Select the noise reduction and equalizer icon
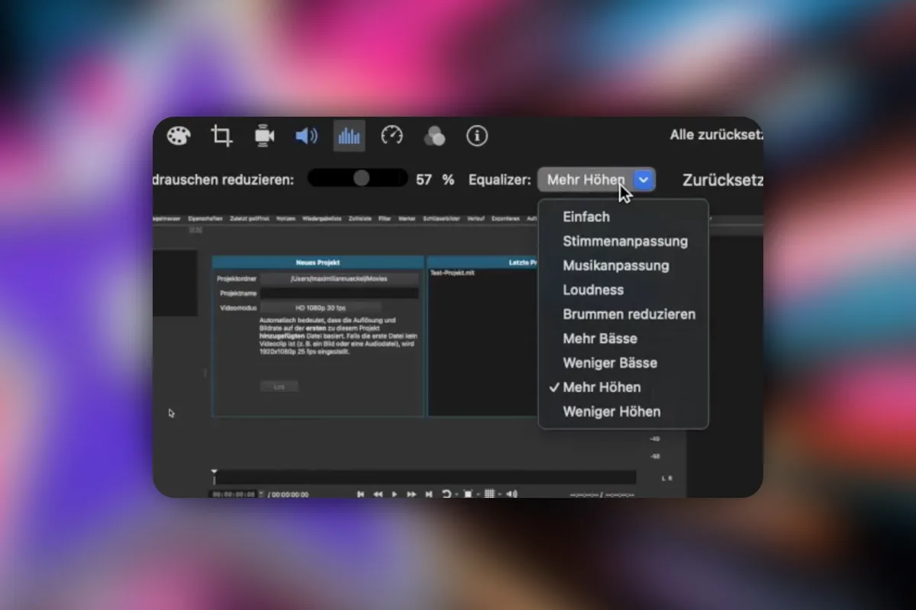This screenshot has width=916, height=610. [x=349, y=136]
